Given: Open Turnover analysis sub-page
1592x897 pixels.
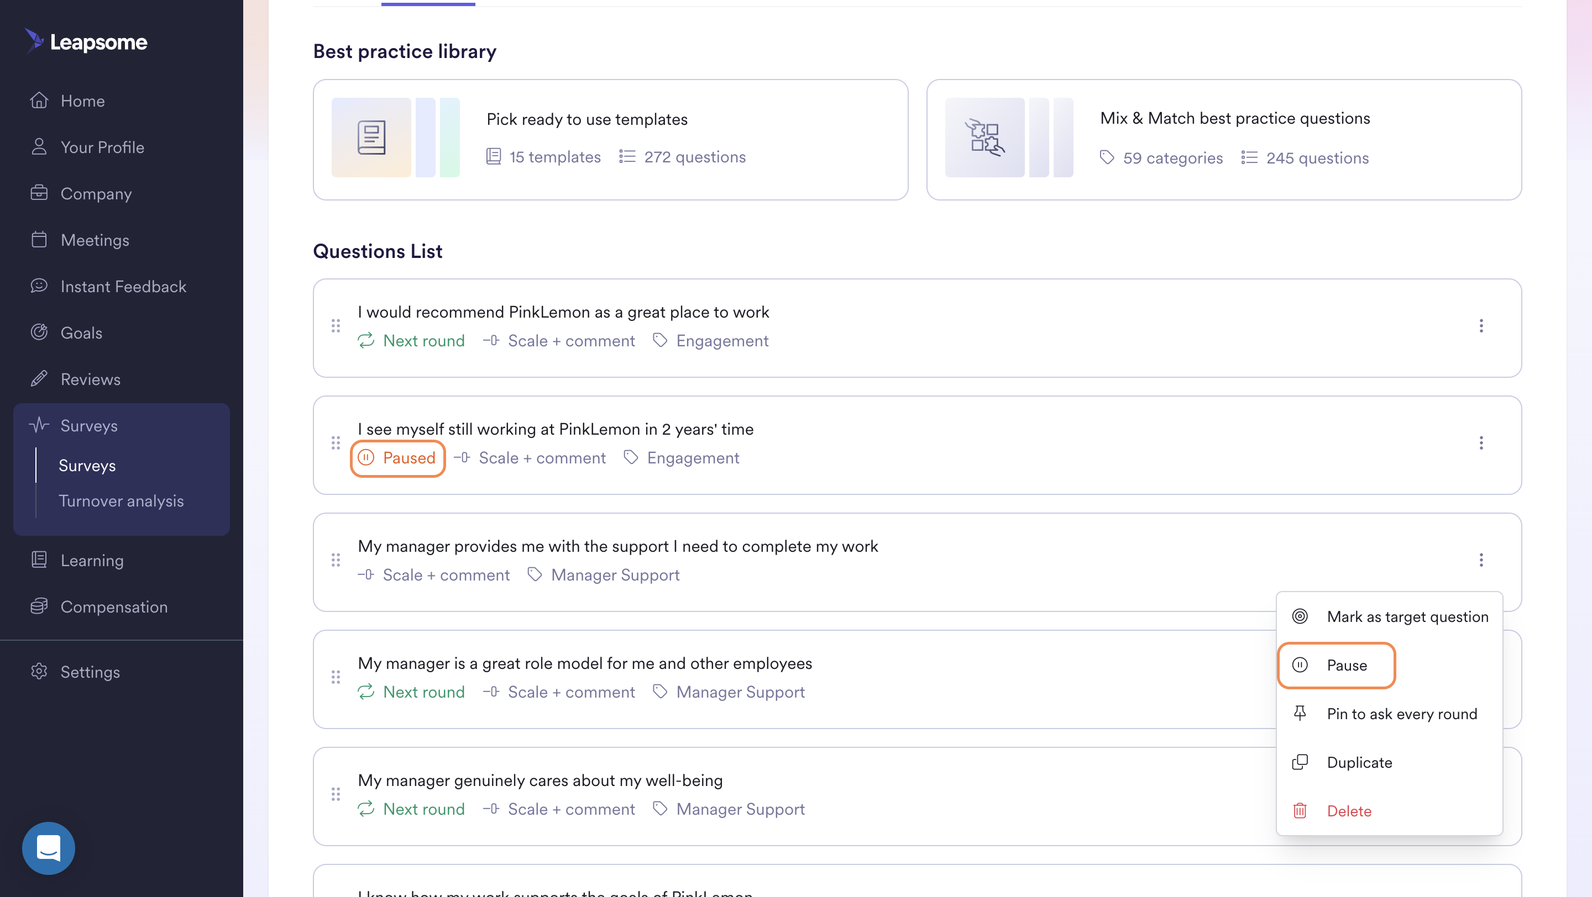Looking at the screenshot, I should (x=121, y=500).
